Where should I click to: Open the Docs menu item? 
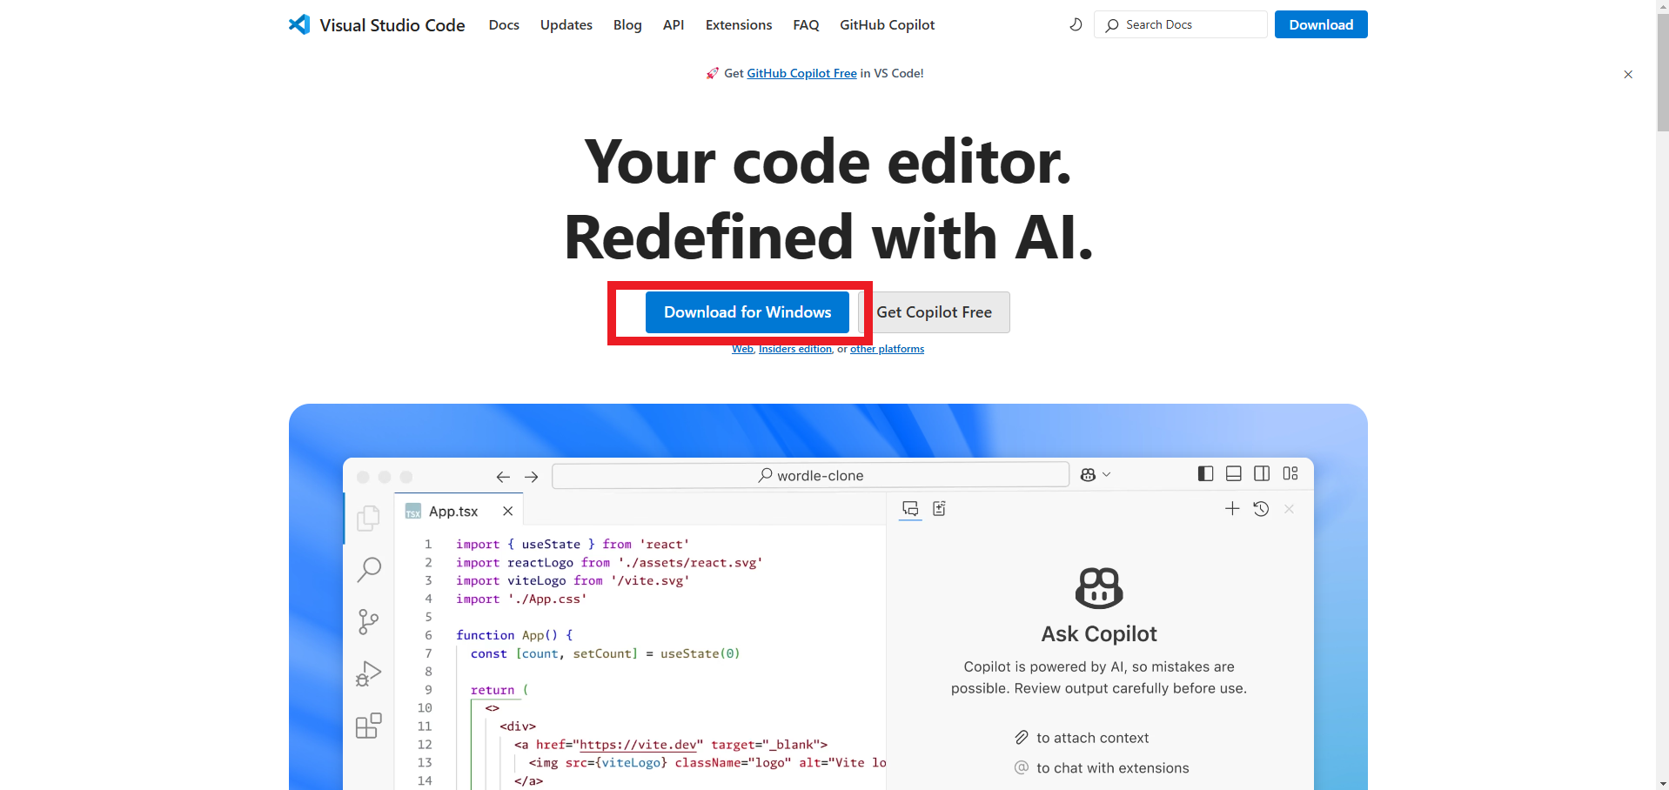click(x=504, y=25)
